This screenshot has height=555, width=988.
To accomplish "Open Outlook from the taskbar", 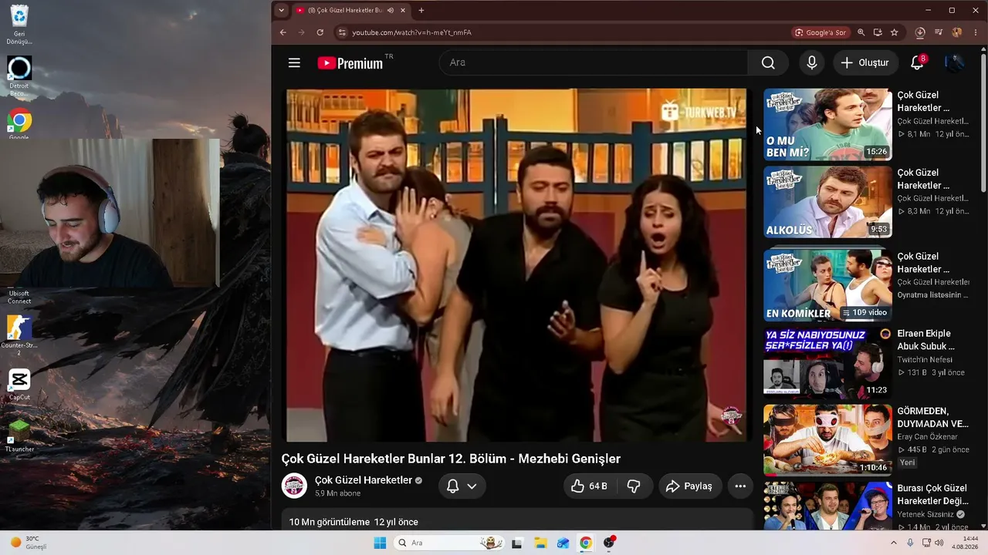I will pos(563,543).
